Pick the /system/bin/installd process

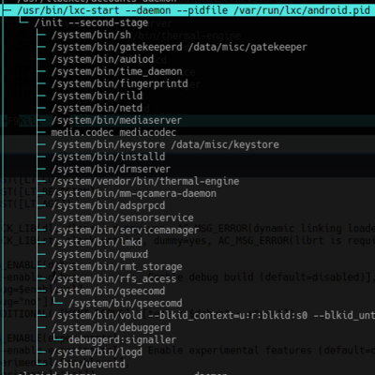(x=108, y=157)
